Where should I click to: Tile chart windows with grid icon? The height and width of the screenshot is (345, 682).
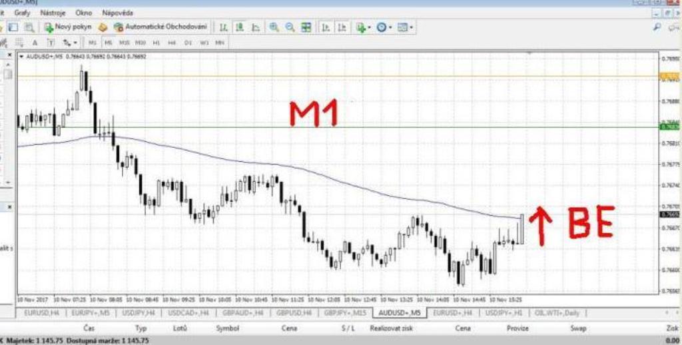click(306, 27)
